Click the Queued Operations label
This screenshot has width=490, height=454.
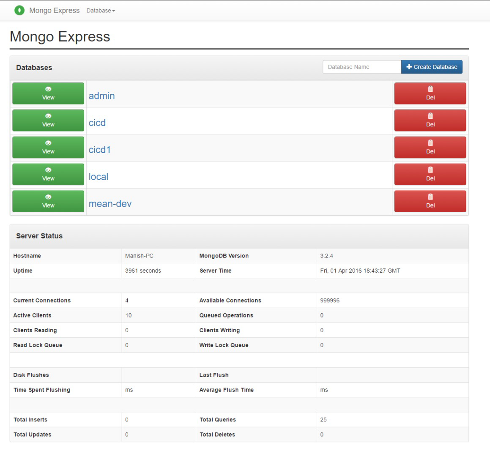click(226, 316)
